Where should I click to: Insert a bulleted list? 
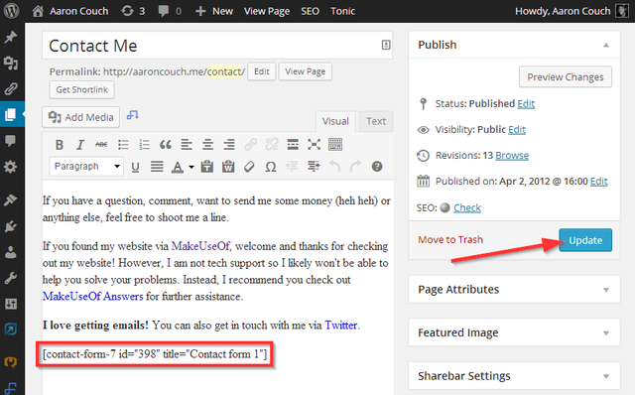coord(123,145)
